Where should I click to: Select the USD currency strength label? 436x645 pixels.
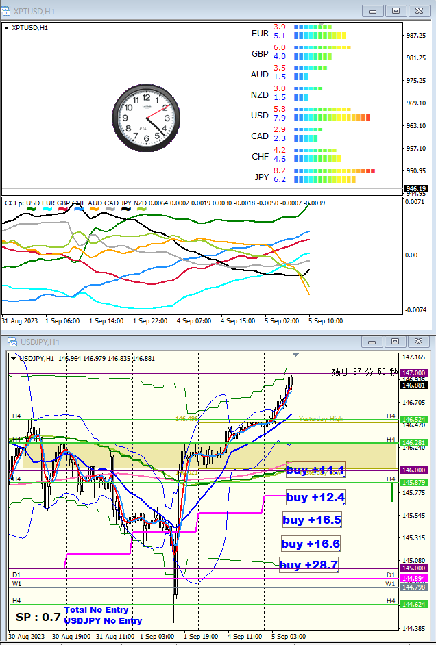(260, 116)
